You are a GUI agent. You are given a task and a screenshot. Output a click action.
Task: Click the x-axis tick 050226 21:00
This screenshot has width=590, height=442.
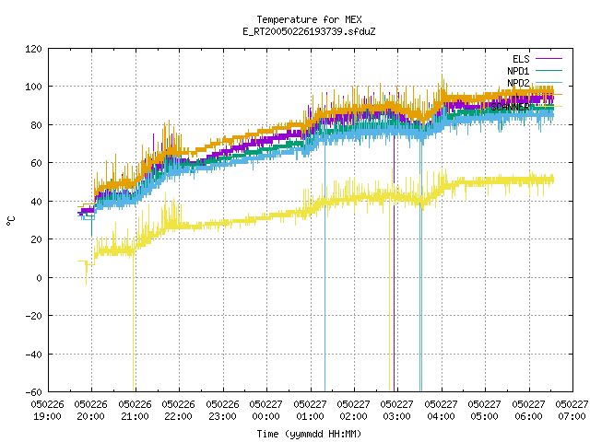[x=135, y=411]
